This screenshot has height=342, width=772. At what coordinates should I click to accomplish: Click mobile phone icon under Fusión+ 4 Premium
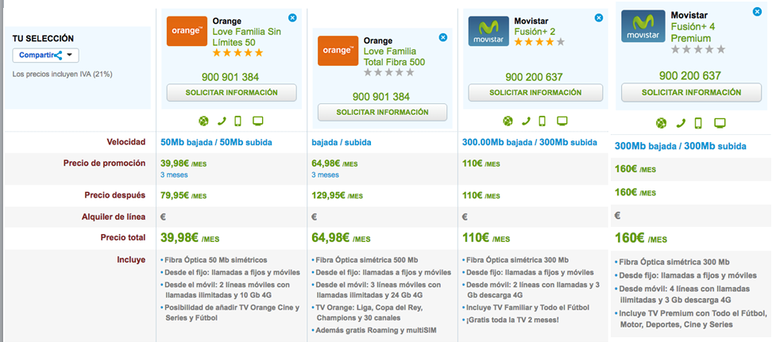(x=698, y=123)
